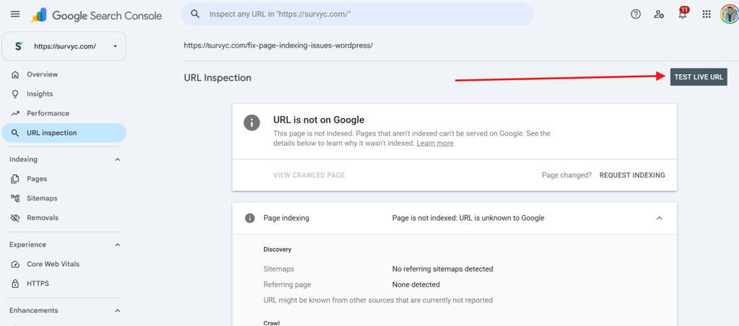Collapse the Experience sidebar section

118,244
